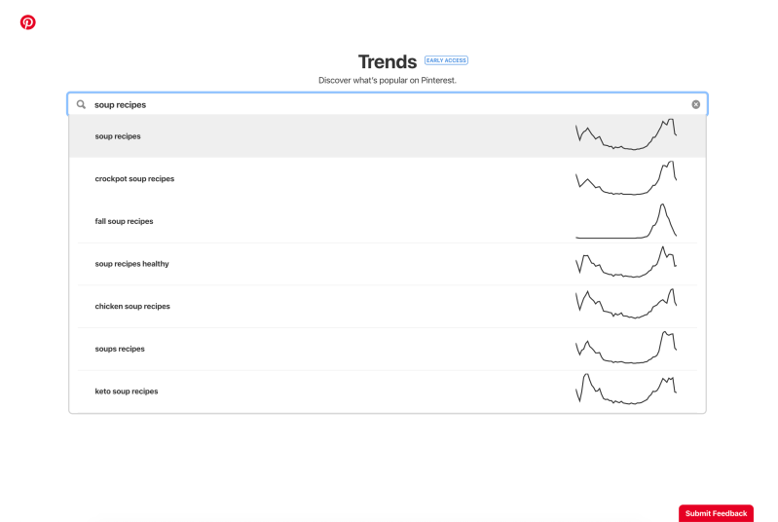Click the trend sparkline for 'crockpot soup recipes'
Viewport: 778px width, 522px height.
tap(626, 177)
